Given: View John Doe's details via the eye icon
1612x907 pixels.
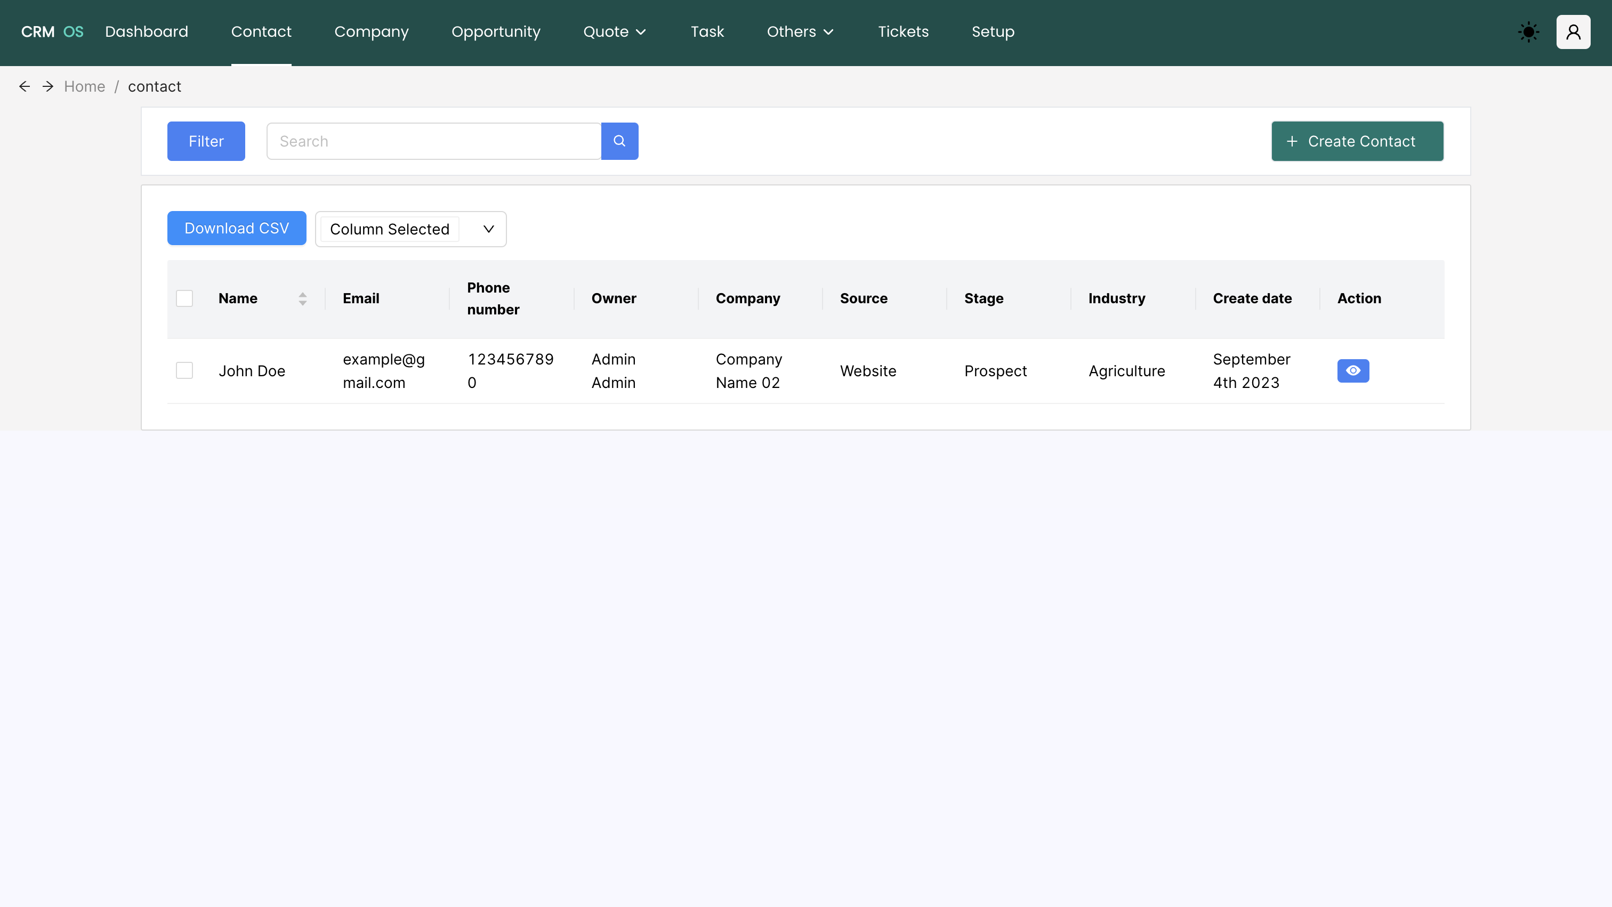Looking at the screenshot, I should pos(1353,370).
